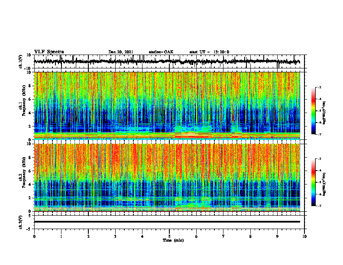Screen dimensions: 343x265
Task: Click the "Time (min)" axis label
Action: pos(173,240)
